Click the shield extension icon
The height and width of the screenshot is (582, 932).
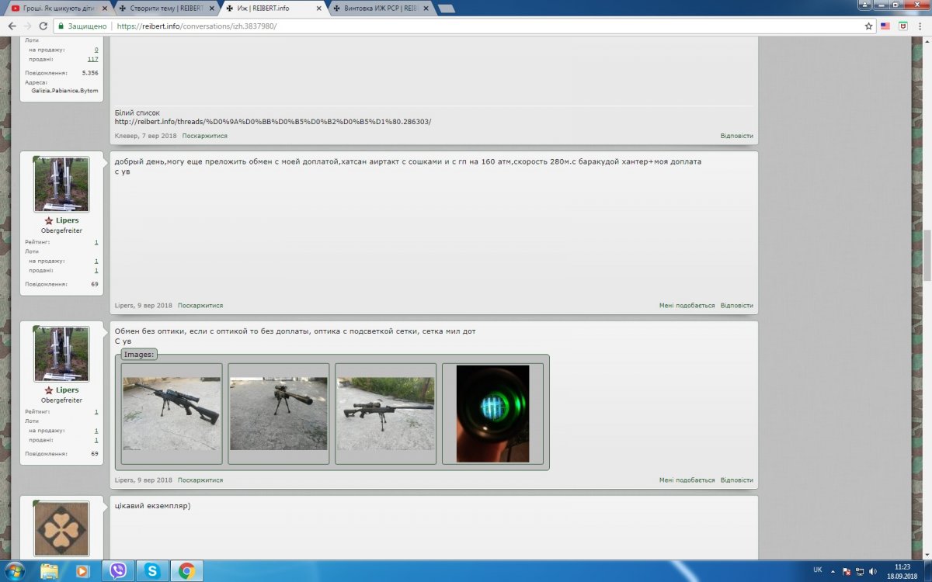coord(902,26)
